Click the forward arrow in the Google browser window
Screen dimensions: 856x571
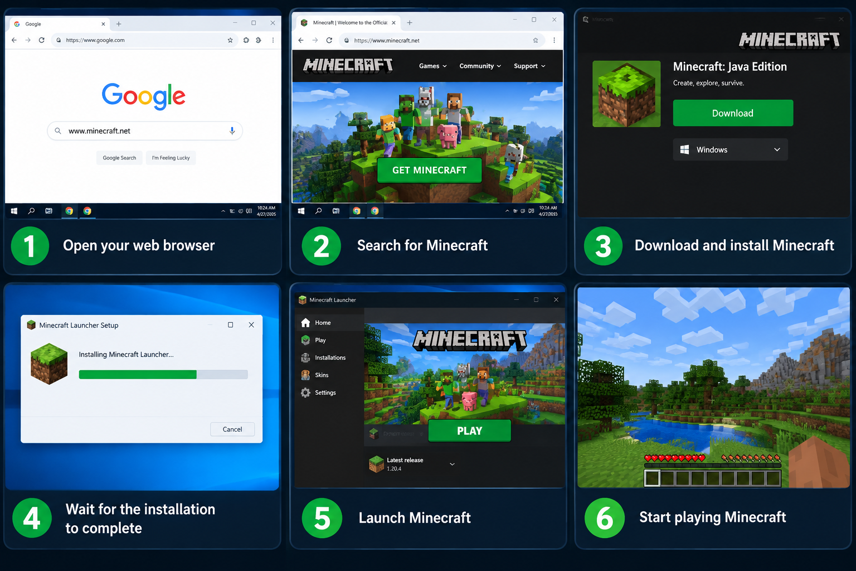tap(28, 40)
